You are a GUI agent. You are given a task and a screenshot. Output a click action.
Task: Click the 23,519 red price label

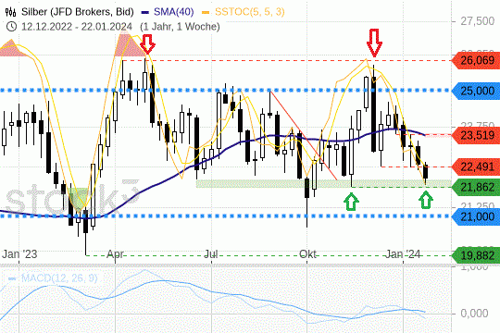click(476, 135)
